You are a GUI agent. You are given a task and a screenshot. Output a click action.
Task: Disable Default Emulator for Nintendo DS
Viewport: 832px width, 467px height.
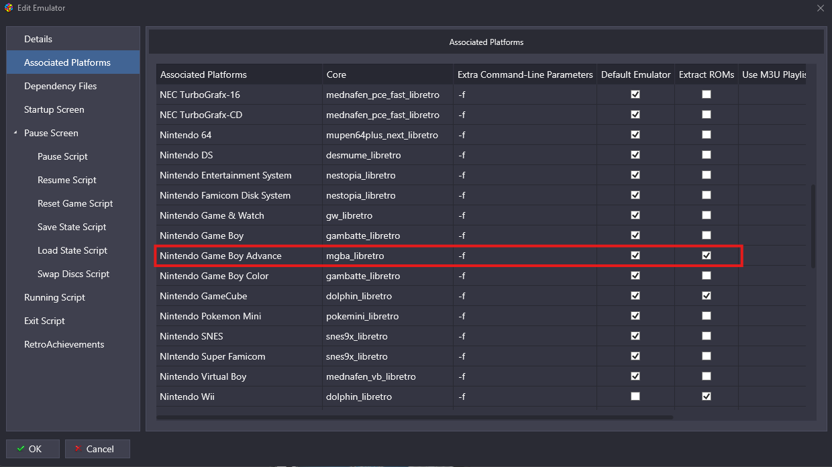coord(635,155)
